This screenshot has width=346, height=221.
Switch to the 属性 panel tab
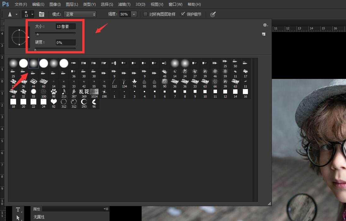click(x=37, y=209)
